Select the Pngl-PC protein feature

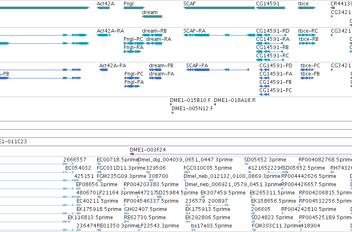pos(132,78)
